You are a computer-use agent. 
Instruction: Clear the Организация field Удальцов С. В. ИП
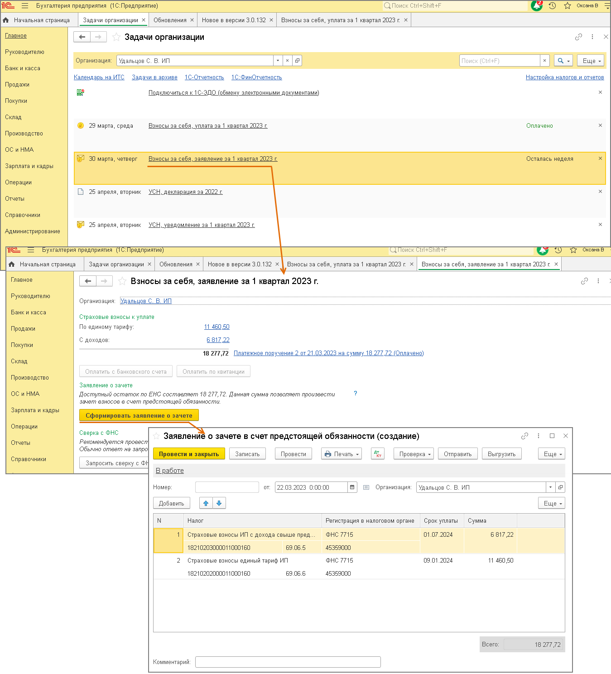pos(287,61)
